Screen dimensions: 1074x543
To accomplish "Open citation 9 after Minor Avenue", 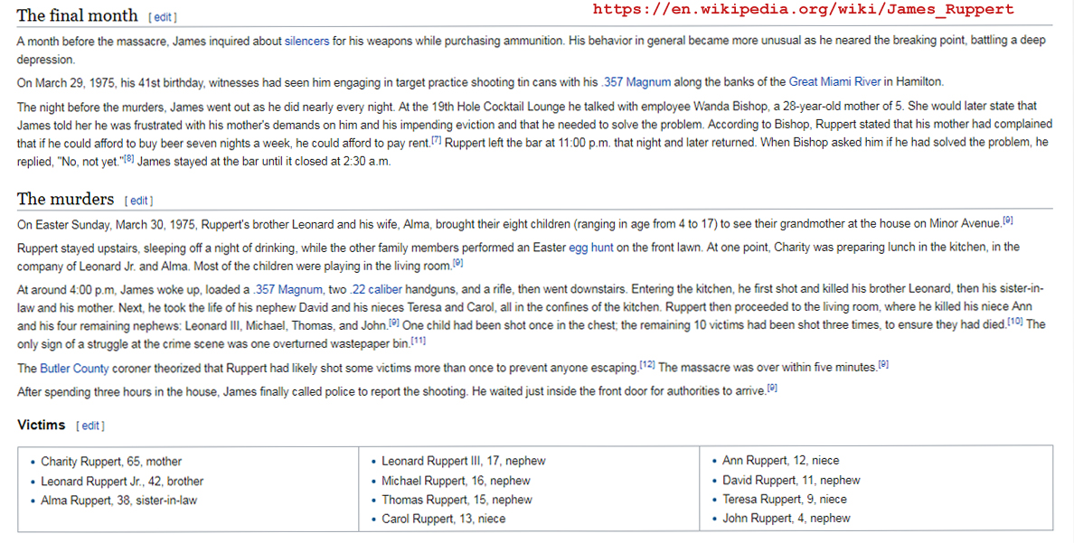I will 1007,220.
